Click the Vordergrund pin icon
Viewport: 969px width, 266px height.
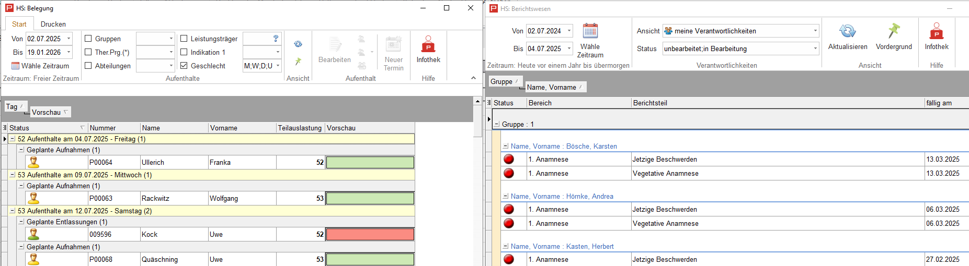coord(894,31)
